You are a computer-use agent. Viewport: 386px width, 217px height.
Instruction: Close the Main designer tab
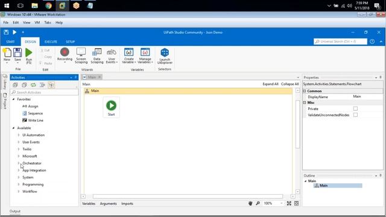100,77
